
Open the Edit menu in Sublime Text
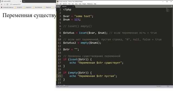click(61, 4)
